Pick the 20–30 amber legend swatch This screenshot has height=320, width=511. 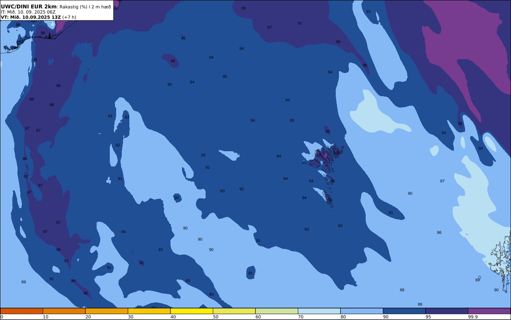click(x=107, y=311)
